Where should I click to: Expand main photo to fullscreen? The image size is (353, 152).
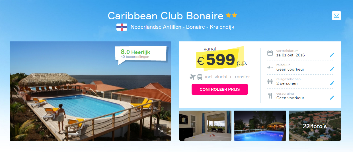(x=160, y=130)
